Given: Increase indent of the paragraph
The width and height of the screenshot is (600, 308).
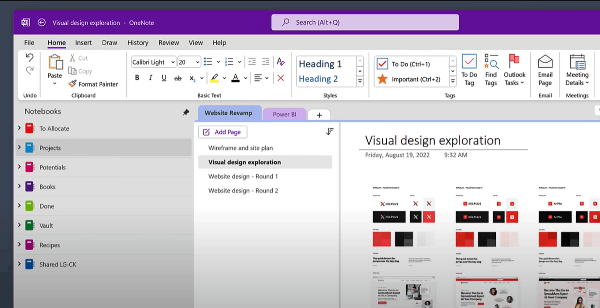Looking at the screenshot, I should (265, 62).
